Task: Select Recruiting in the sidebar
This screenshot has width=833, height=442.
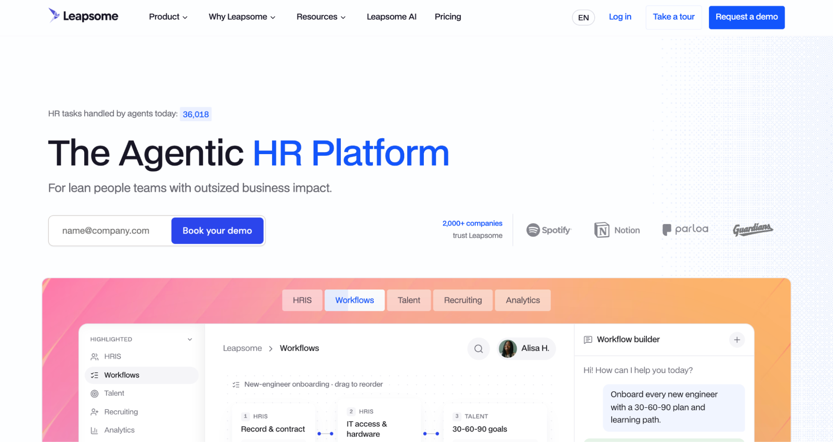Action: 141,412
